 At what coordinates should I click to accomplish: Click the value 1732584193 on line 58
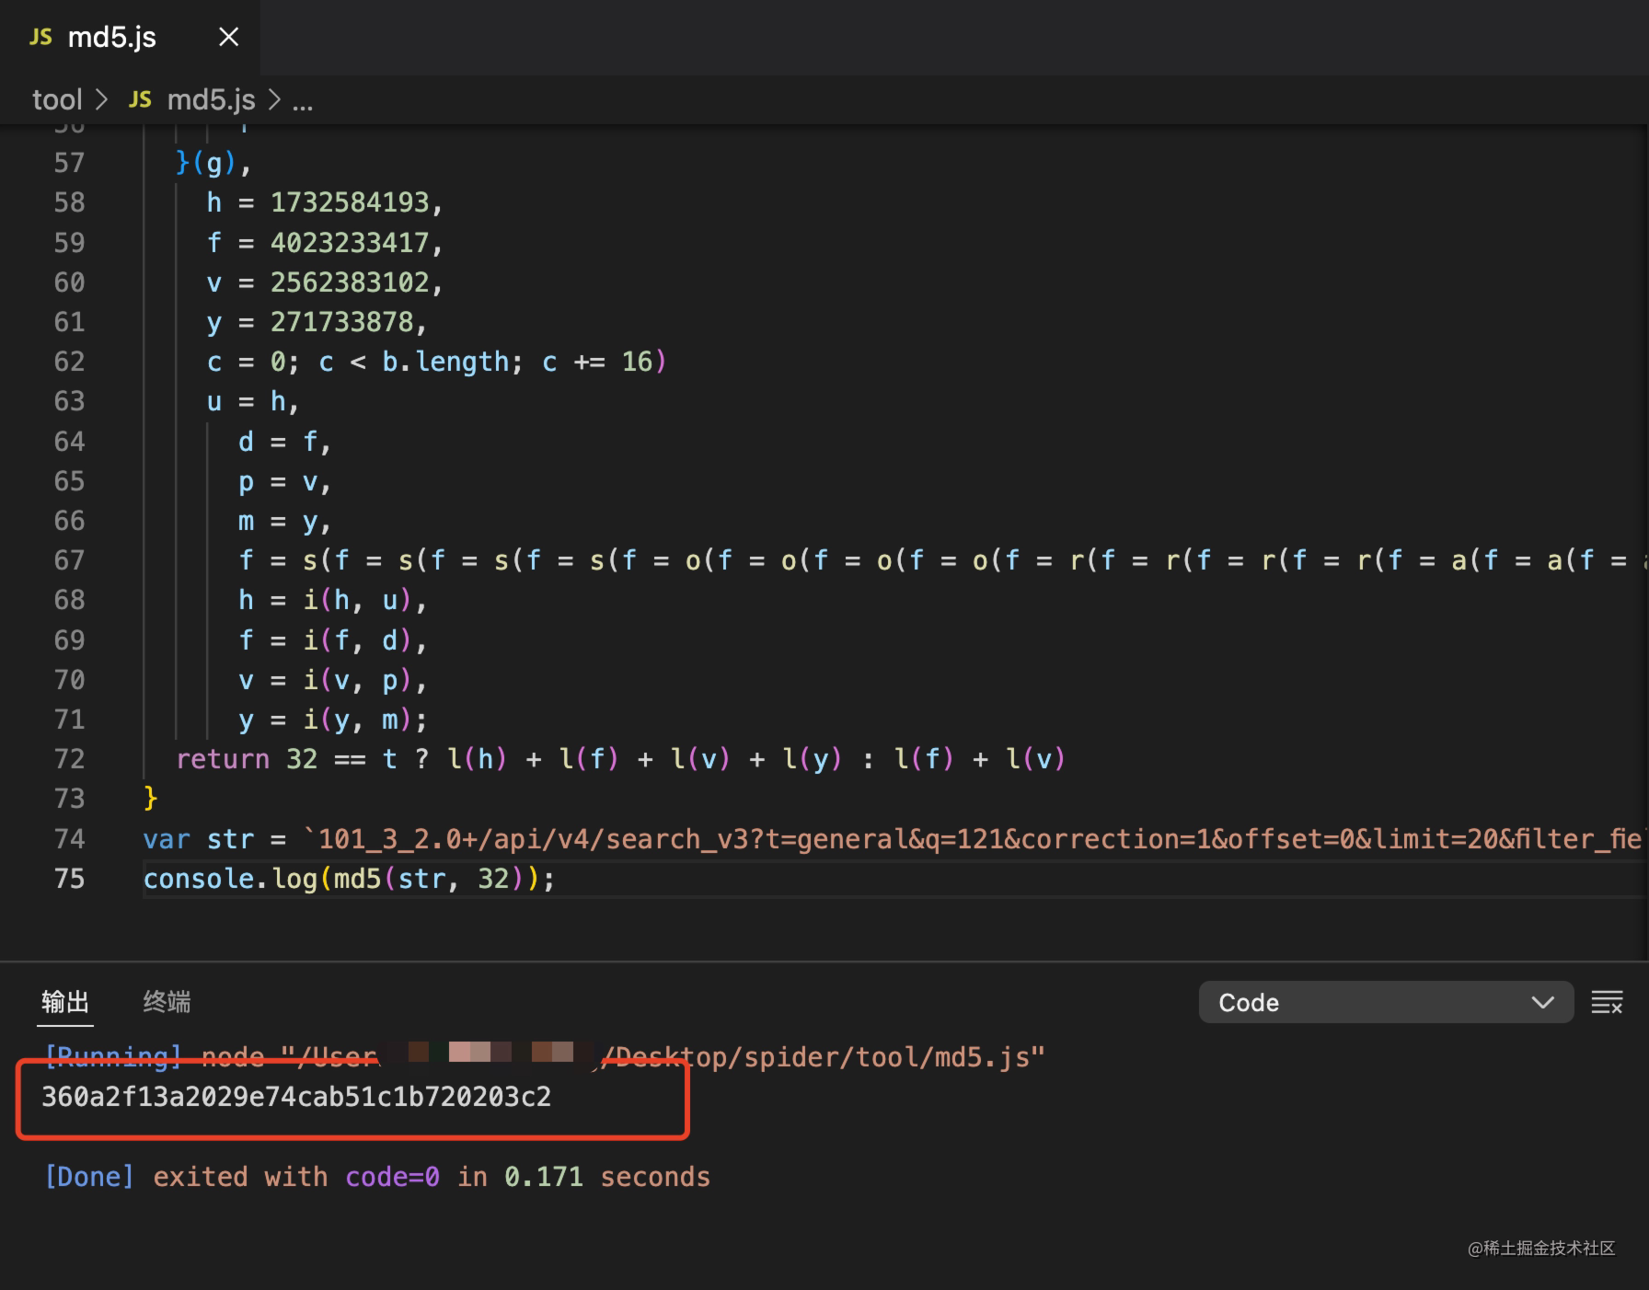(350, 202)
